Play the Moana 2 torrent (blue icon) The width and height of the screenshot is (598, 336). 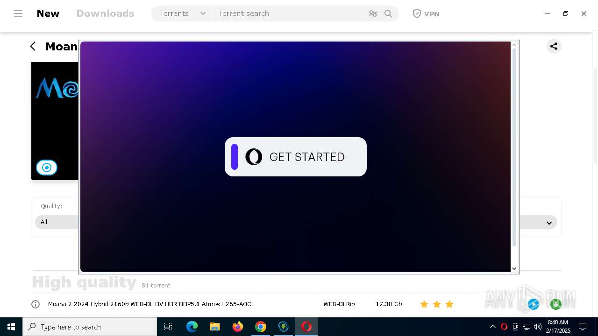coord(534,304)
